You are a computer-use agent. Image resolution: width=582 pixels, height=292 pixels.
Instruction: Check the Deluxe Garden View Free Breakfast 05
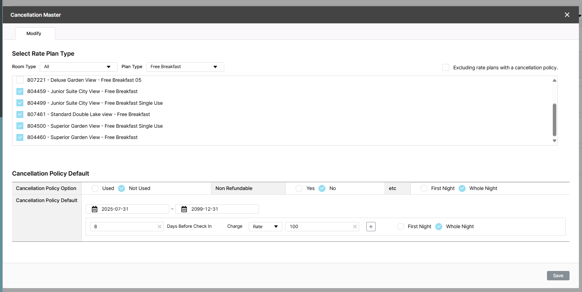[20, 80]
